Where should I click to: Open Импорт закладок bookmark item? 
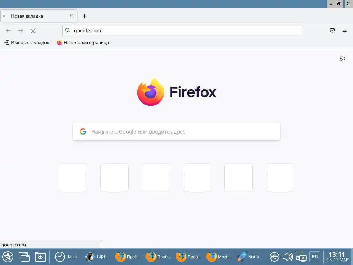(x=29, y=42)
